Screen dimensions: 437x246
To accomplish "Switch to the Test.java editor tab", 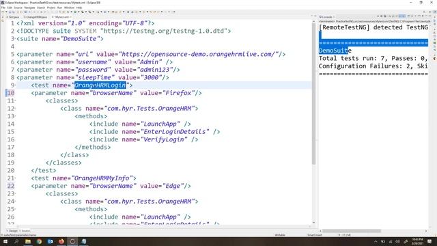I will click(13, 17).
